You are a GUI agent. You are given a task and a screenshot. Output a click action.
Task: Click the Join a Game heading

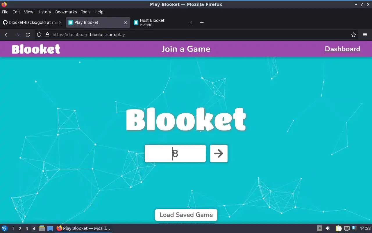(186, 49)
